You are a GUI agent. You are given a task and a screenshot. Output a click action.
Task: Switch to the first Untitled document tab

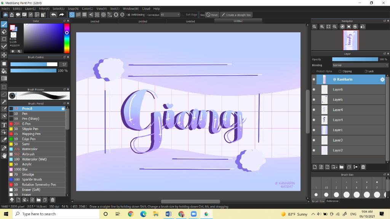click(95, 21)
